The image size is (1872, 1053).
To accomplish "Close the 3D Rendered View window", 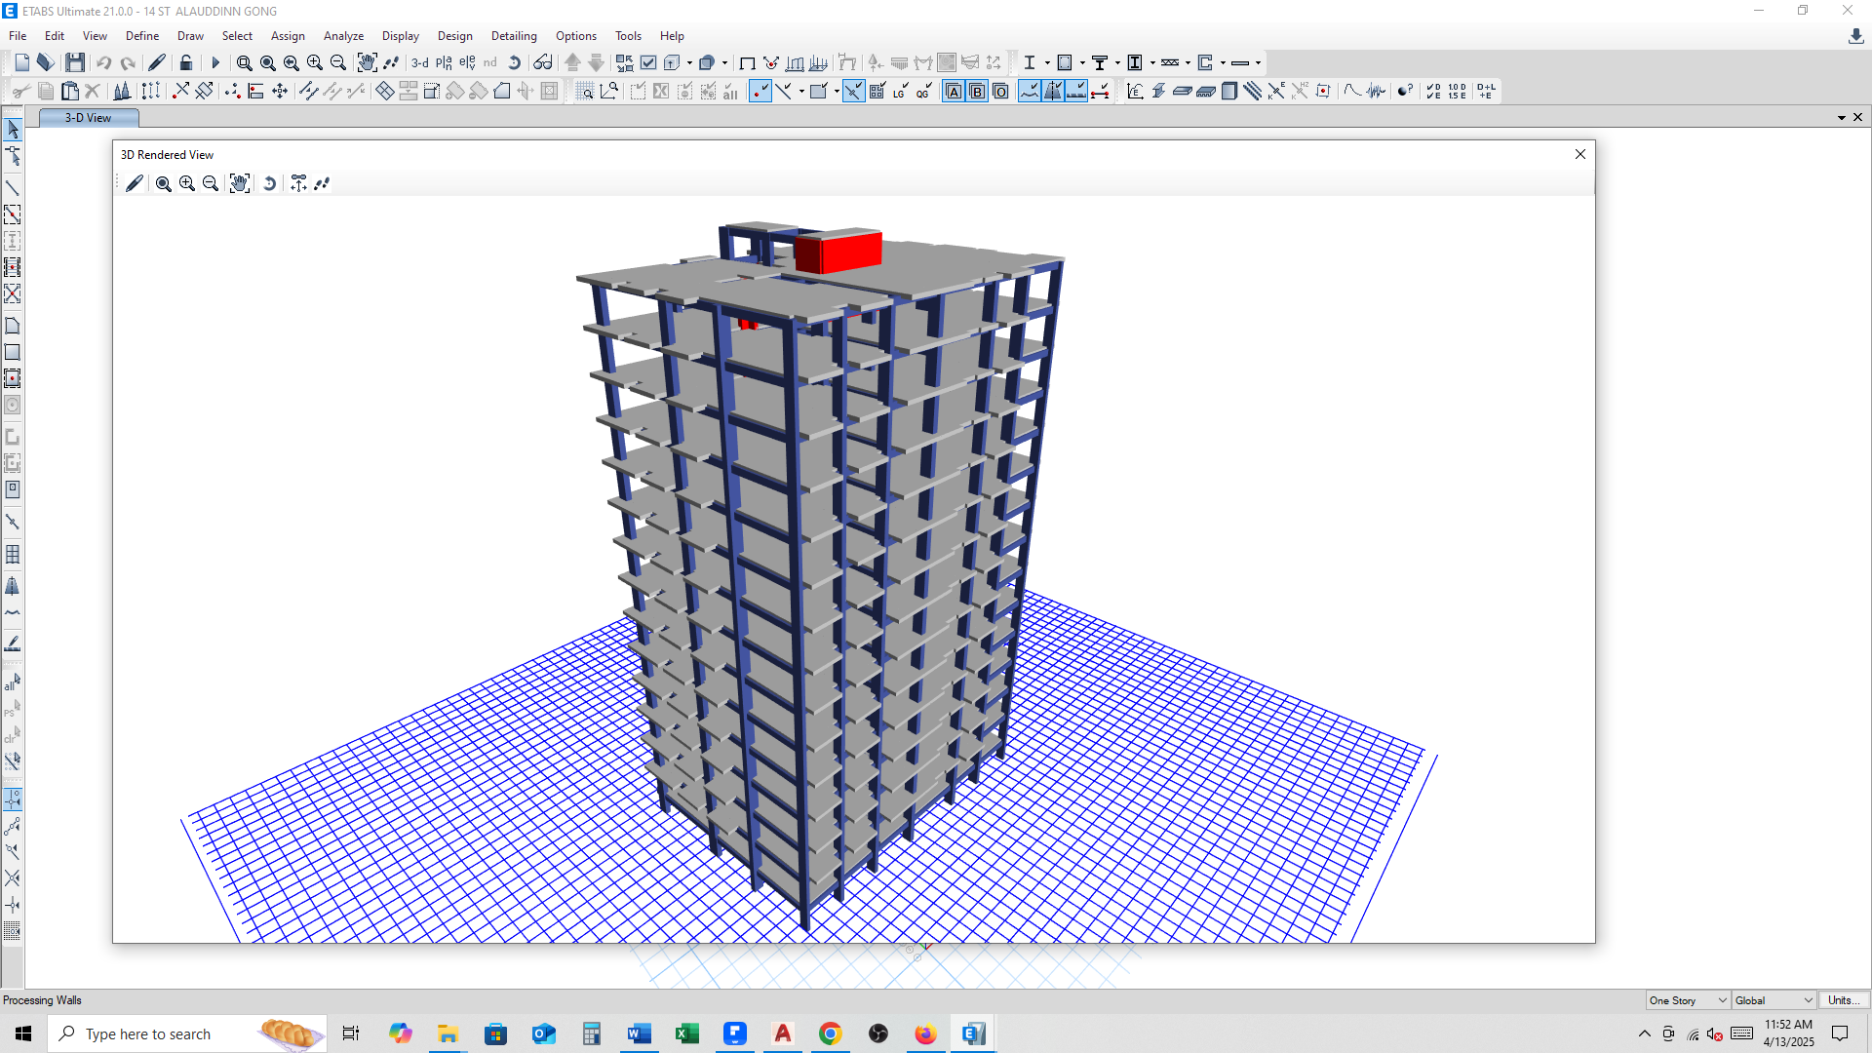I will (x=1580, y=154).
